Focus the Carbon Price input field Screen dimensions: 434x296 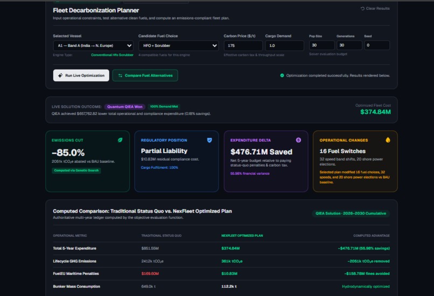[x=243, y=45]
